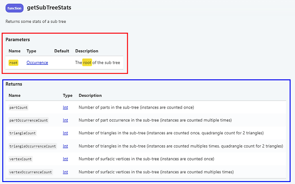
Task: Click the vertexCount return name
Action: click(x=21, y=159)
